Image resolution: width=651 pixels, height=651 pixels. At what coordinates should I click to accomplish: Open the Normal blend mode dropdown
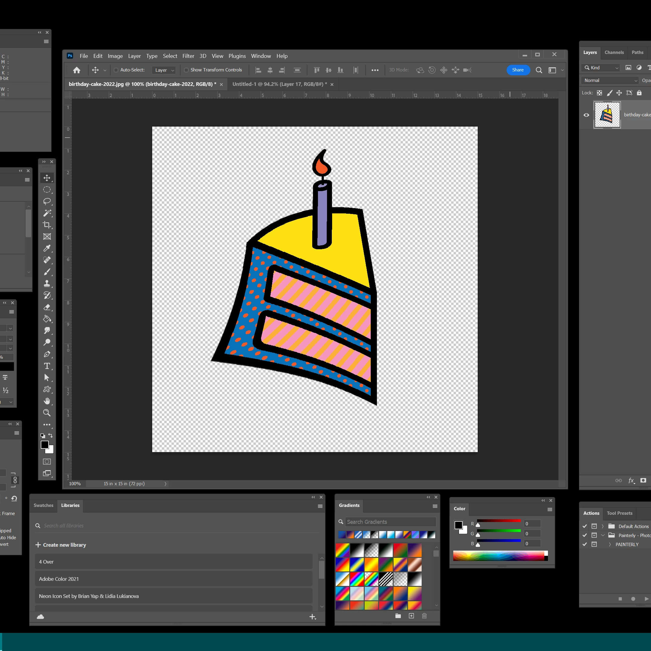point(610,80)
